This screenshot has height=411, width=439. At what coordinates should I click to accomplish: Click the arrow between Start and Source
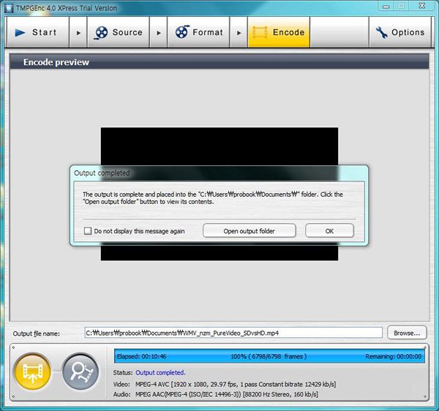78,32
